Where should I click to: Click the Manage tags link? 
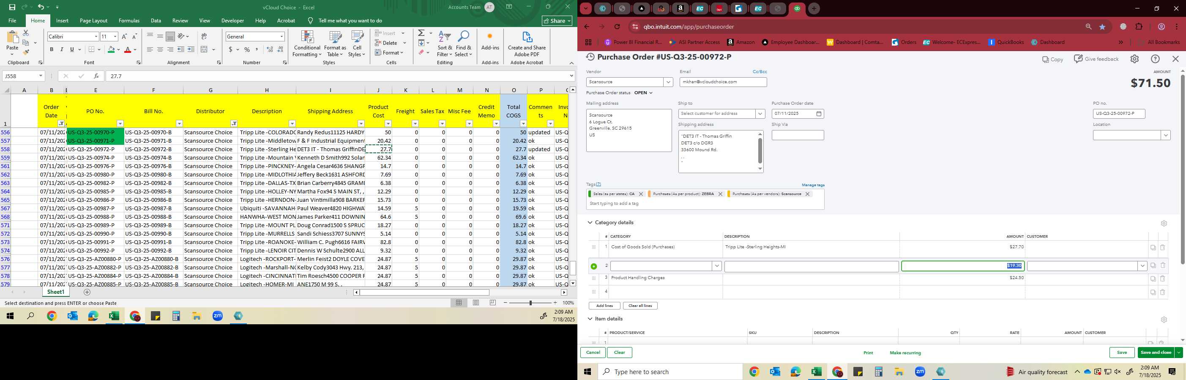813,185
